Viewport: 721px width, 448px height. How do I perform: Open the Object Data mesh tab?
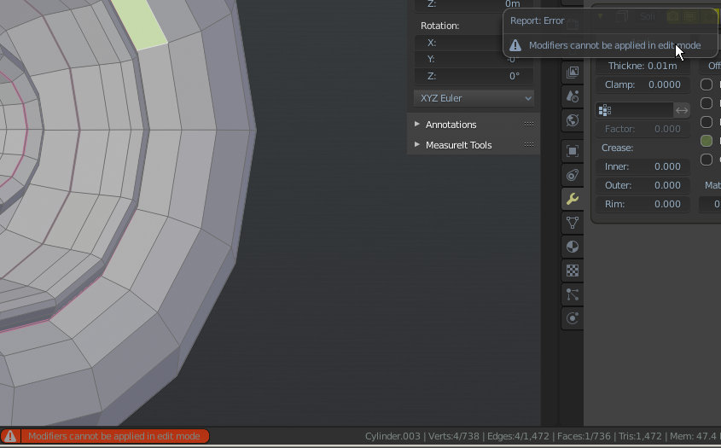click(573, 223)
